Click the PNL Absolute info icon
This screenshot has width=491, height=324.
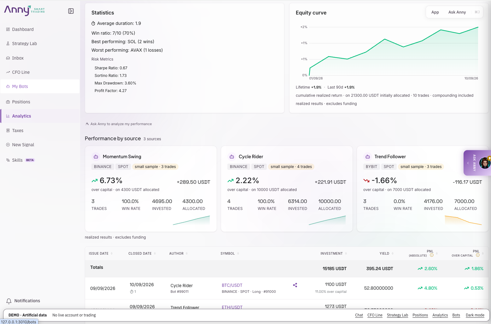coord(432,255)
